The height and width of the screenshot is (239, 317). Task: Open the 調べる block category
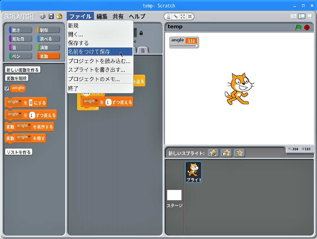[x=48, y=39]
